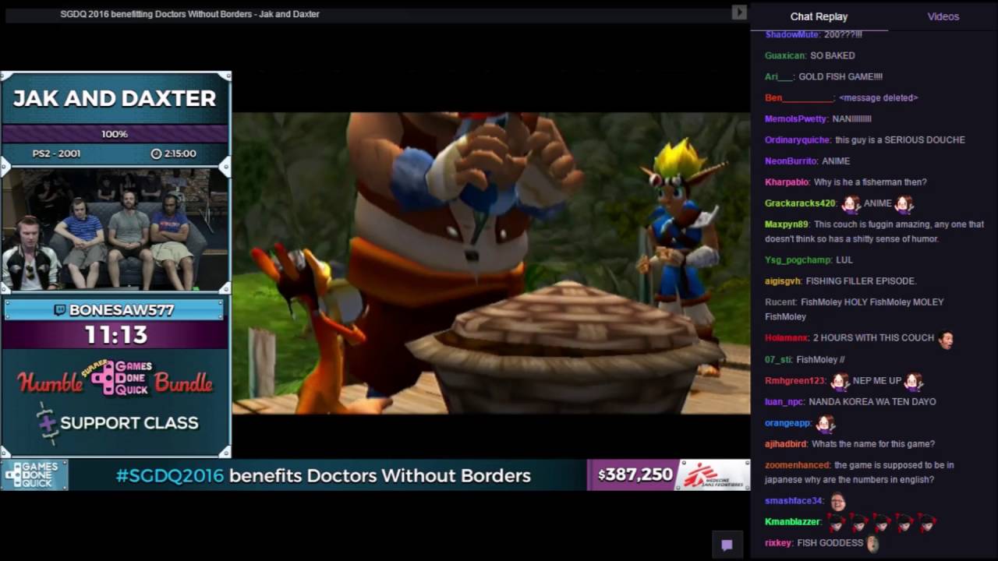Click the NeonBurrito username in chat
The width and height of the screenshot is (998, 561).
(x=791, y=161)
